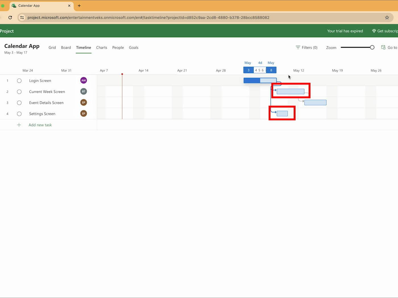Open the Charts tab
The image size is (398, 298).
pyautogui.click(x=101, y=47)
